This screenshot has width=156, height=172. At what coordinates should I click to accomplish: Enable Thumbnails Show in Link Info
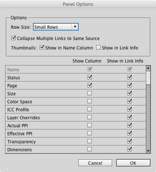(98, 48)
